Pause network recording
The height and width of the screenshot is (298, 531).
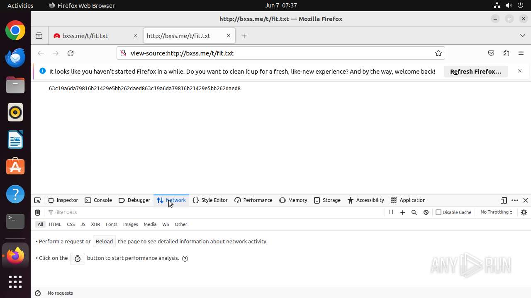[391, 212]
